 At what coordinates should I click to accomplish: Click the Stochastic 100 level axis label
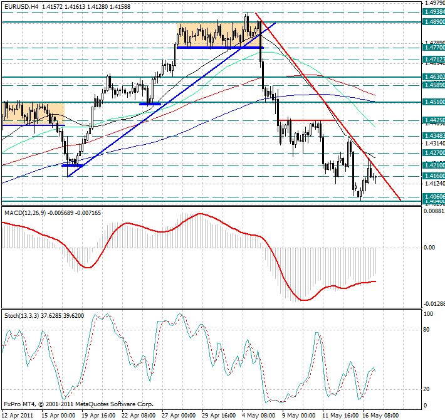click(428, 314)
